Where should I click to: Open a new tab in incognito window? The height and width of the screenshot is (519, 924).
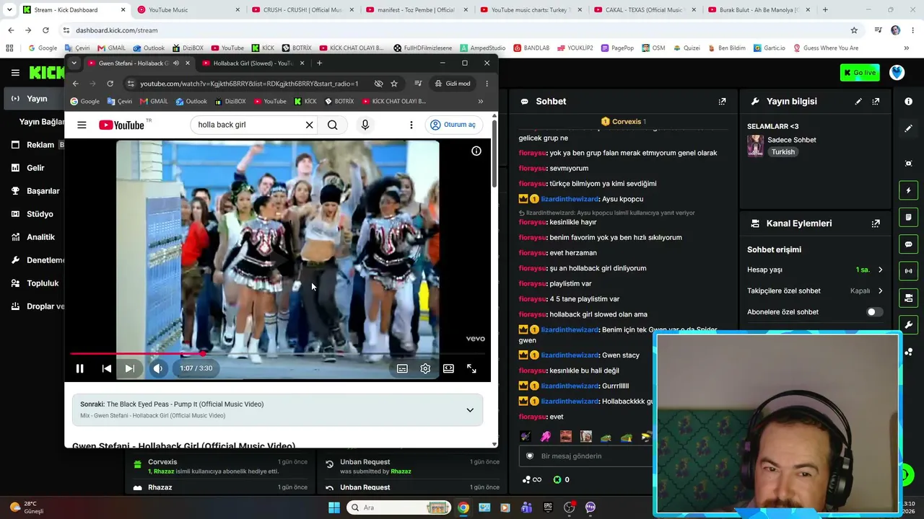(319, 63)
